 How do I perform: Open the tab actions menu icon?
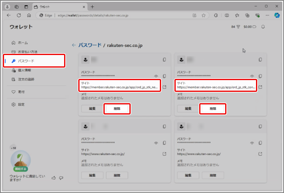(26, 7)
